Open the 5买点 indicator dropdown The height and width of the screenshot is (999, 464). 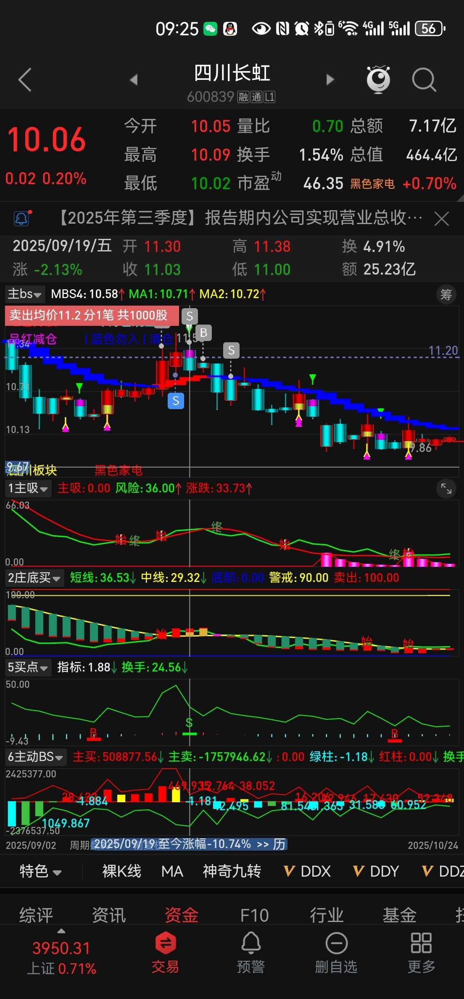(x=28, y=667)
